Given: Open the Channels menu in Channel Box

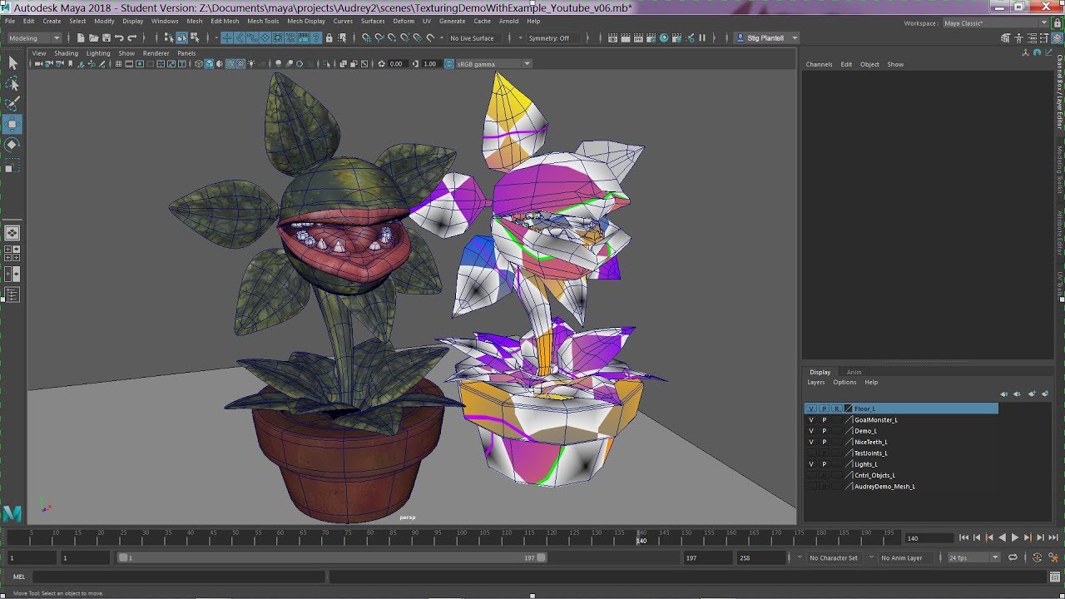Looking at the screenshot, I should [819, 64].
